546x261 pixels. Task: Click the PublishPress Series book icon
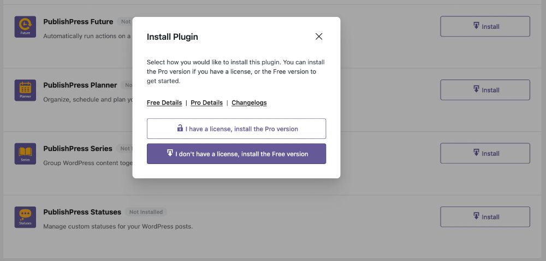[25, 154]
